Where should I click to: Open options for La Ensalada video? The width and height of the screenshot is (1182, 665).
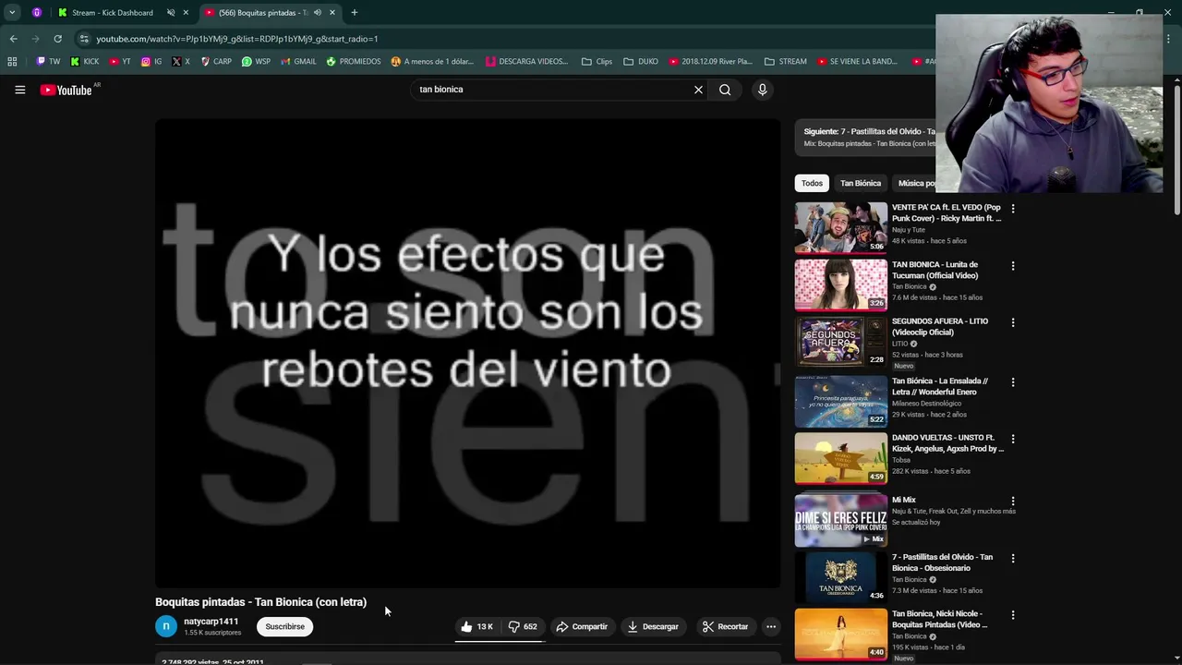pyautogui.click(x=1013, y=381)
